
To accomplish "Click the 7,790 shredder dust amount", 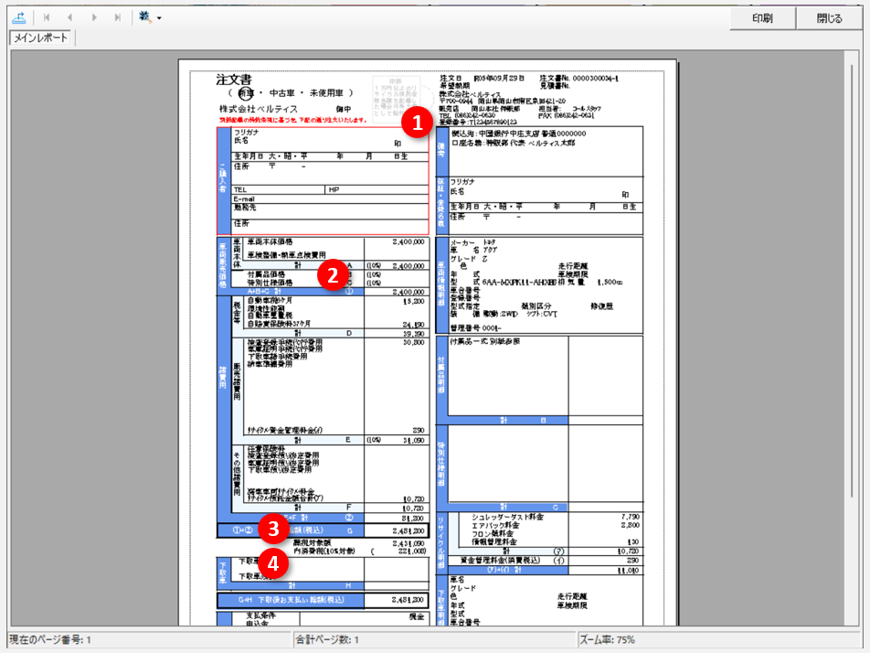I will tap(631, 517).
